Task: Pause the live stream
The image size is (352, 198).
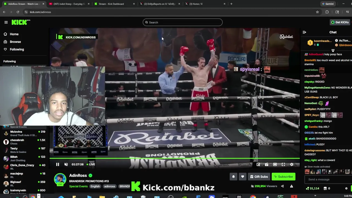Action: point(57,164)
